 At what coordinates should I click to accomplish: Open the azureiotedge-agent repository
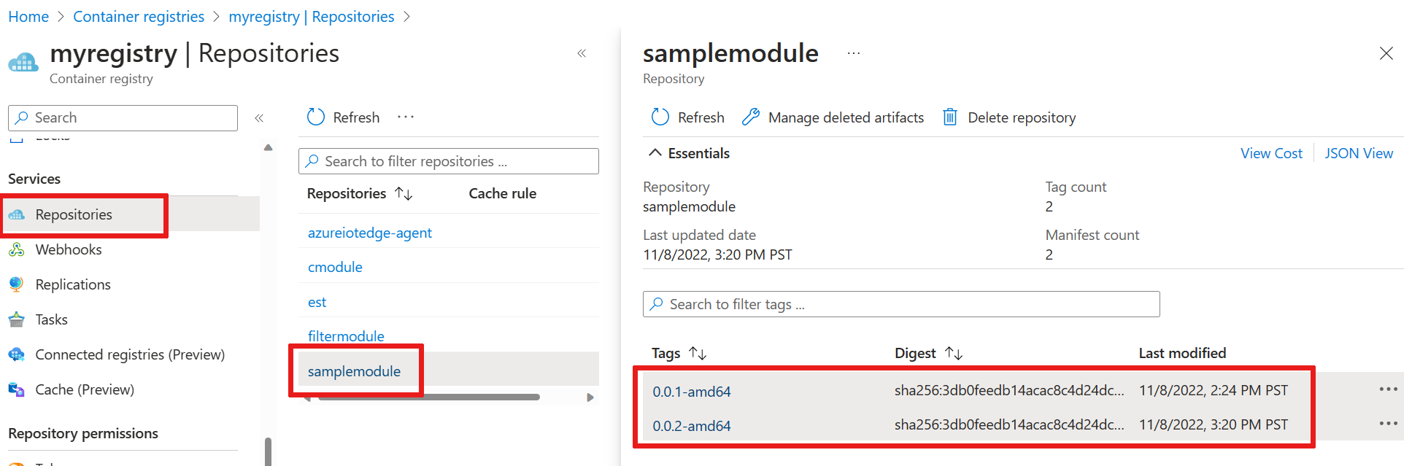point(370,233)
